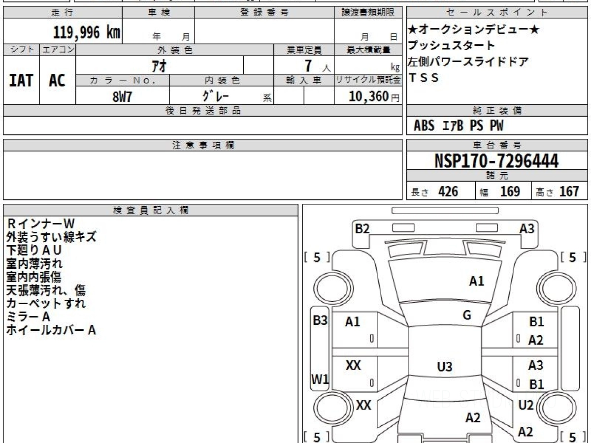
Task: Select the note 室内内張傷
Action: [x=33, y=277]
